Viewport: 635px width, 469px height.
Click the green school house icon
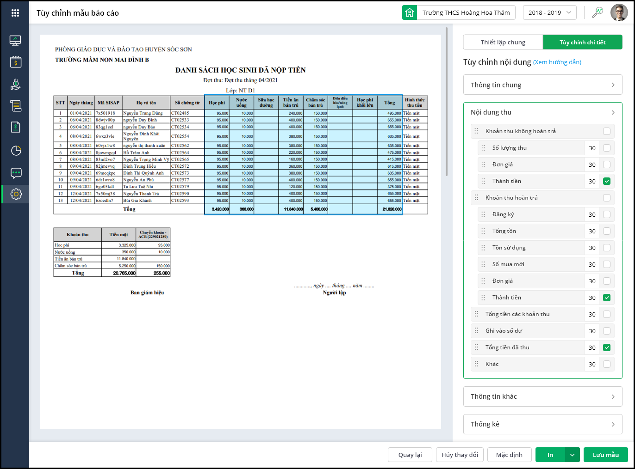[410, 13]
